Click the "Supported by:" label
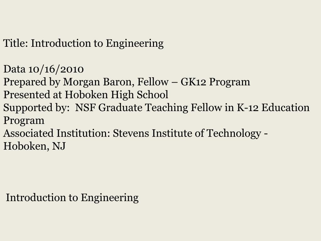The image size is (321, 241). (x=36, y=108)
